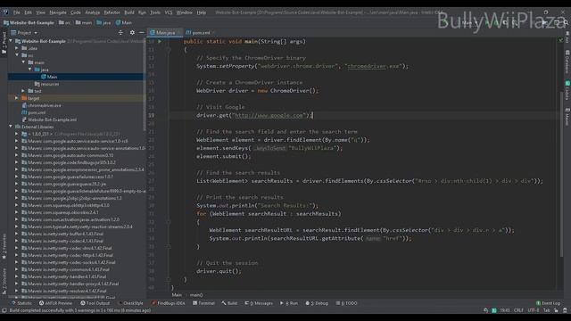Image resolution: width=571 pixels, height=321 pixels.
Task: Open the Event Log
Action: [548, 303]
